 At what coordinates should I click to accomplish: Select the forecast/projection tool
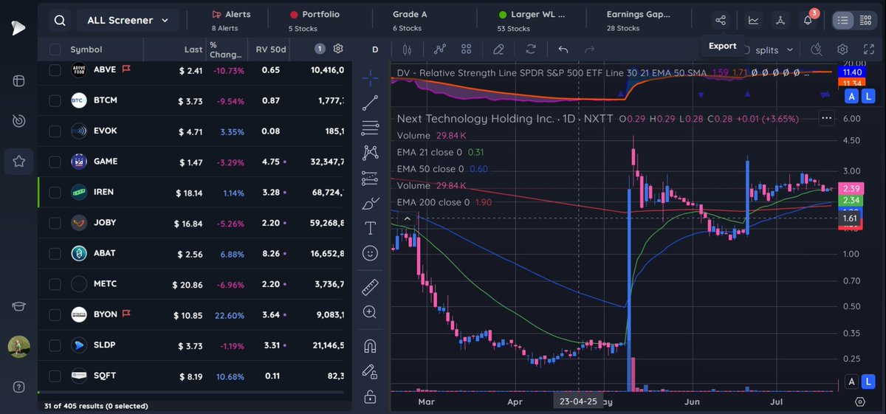point(371,178)
